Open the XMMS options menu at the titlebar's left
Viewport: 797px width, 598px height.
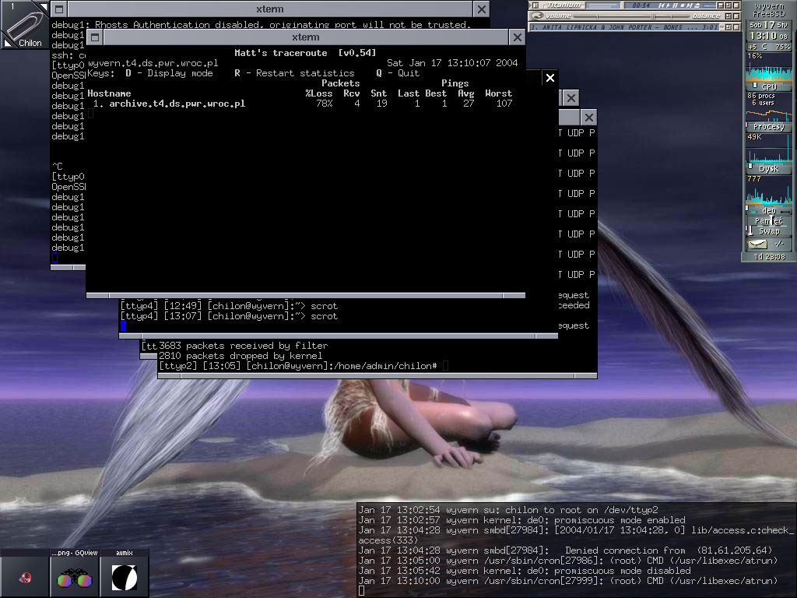pyautogui.click(x=535, y=5)
